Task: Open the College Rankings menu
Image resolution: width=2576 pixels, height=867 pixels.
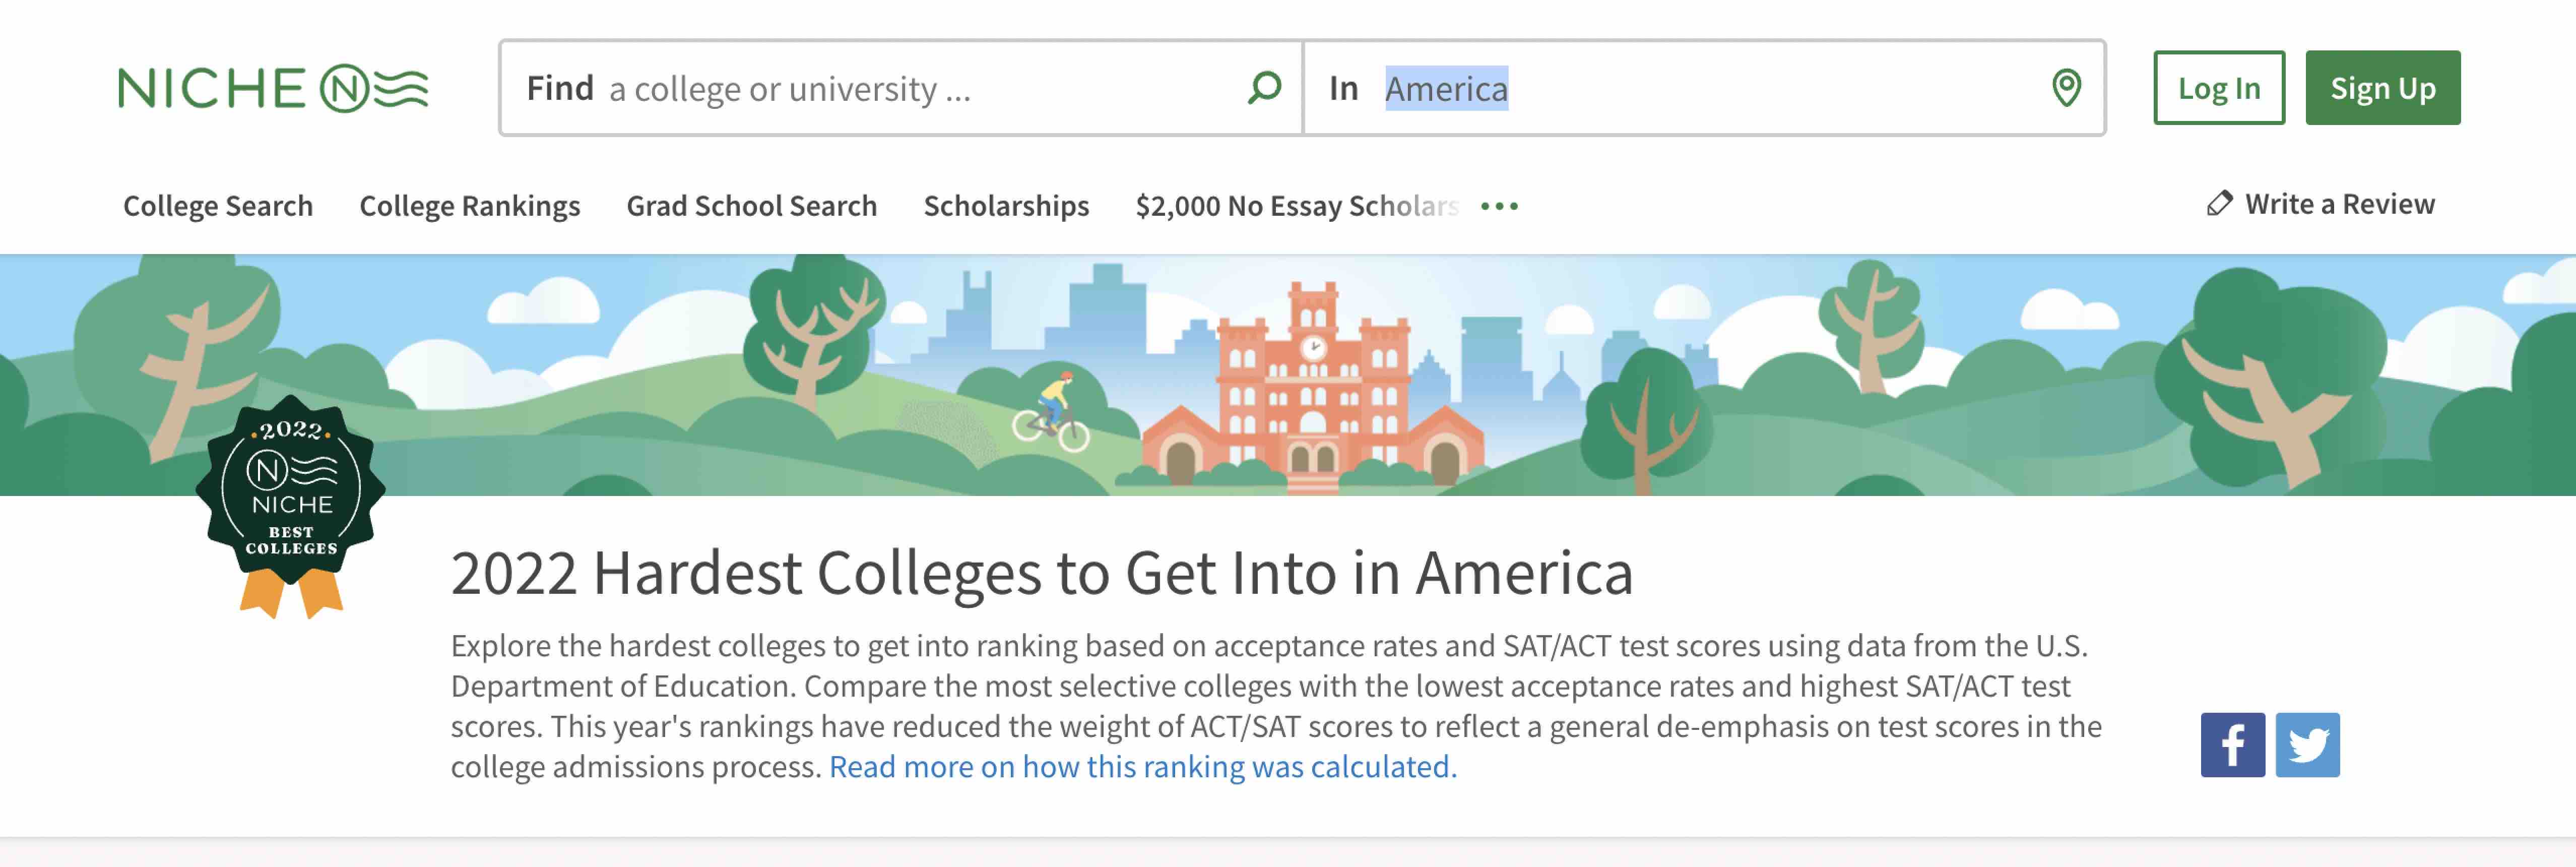Action: [x=470, y=206]
